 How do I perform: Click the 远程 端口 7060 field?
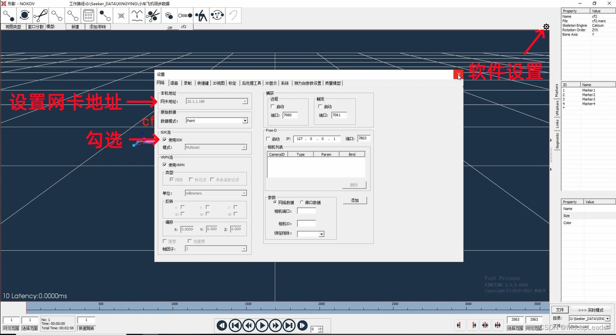coord(290,115)
